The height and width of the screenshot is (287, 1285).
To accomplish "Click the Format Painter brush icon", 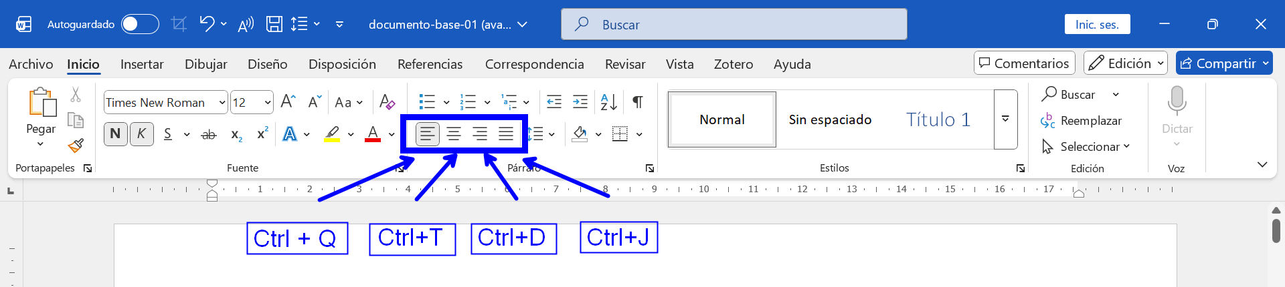I will 76,145.
